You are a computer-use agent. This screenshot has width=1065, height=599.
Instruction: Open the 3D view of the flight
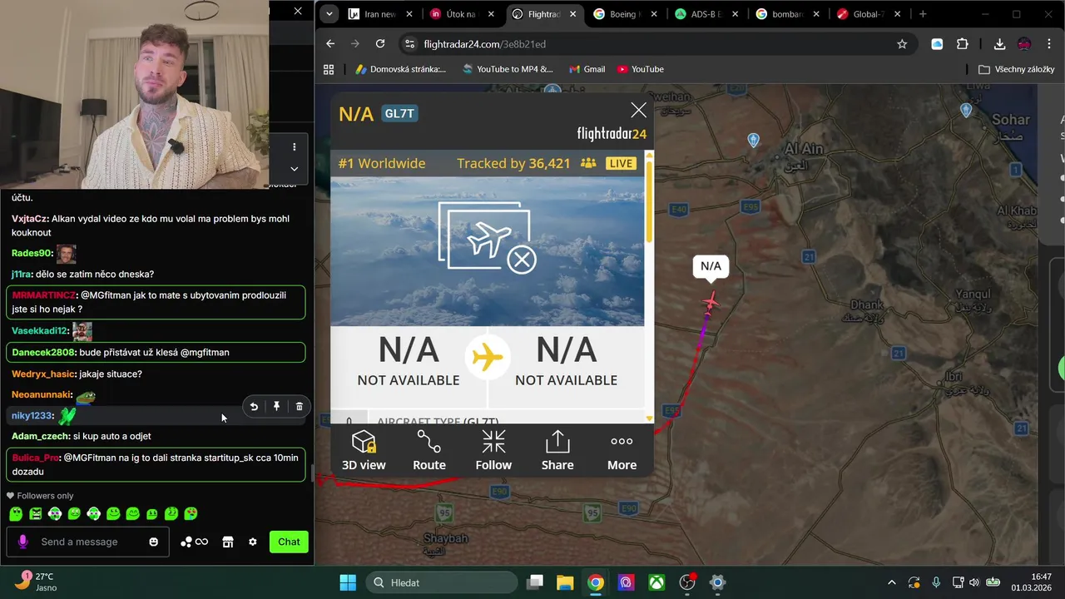coord(364,450)
